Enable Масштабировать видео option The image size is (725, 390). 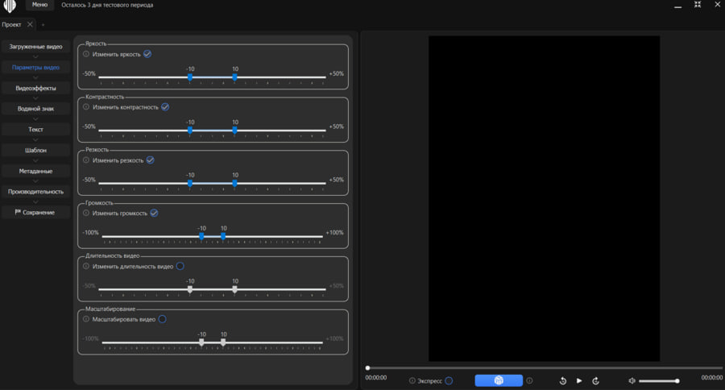(162, 319)
